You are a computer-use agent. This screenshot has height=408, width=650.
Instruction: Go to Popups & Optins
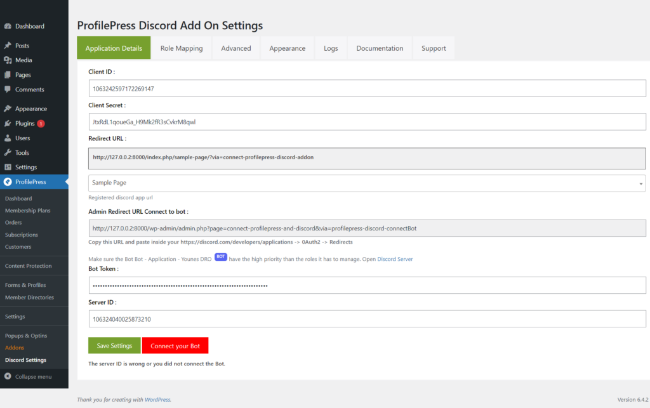[x=25, y=336]
